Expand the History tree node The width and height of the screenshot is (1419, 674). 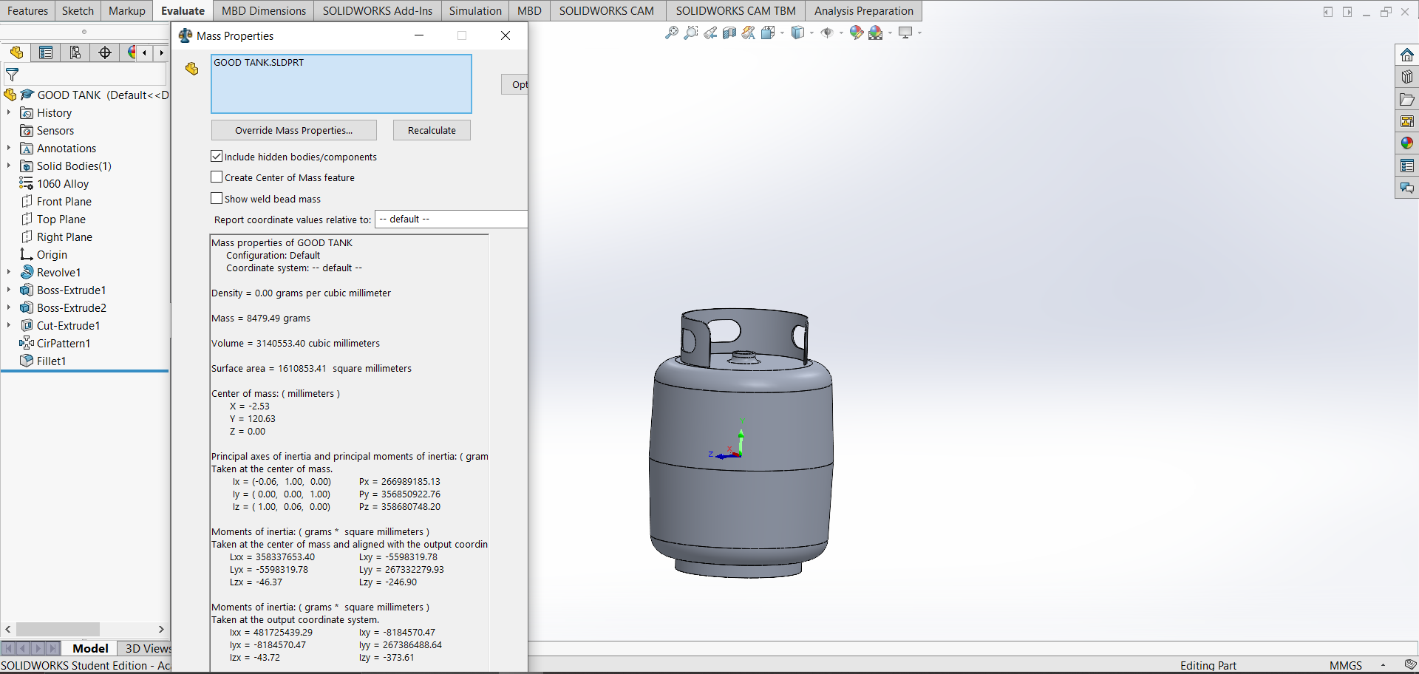point(9,112)
